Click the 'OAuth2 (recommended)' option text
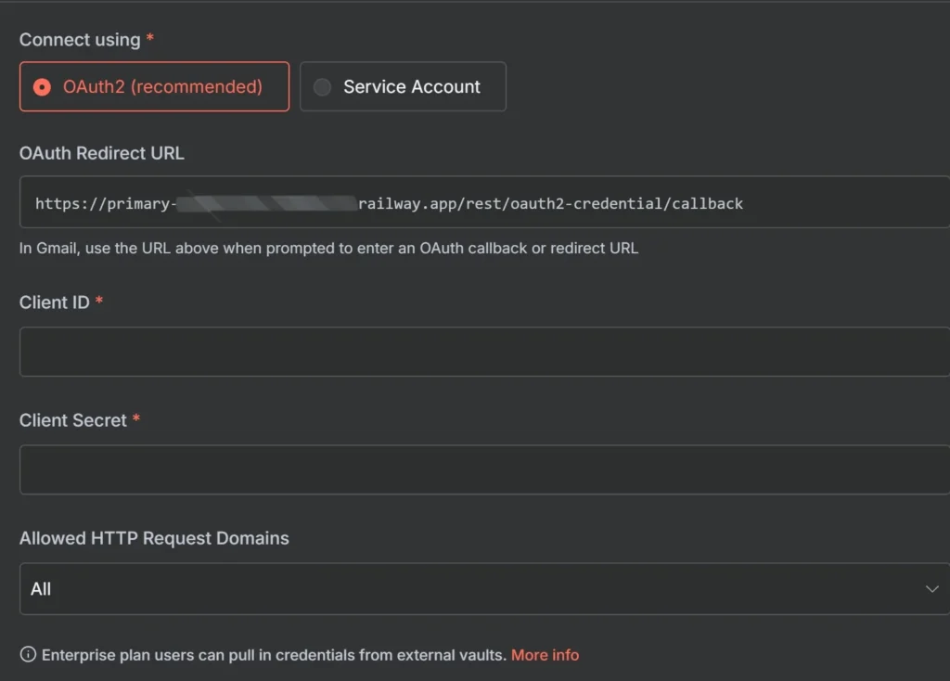This screenshot has height=681, width=950. pyautogui.click(x=162, y=87)
